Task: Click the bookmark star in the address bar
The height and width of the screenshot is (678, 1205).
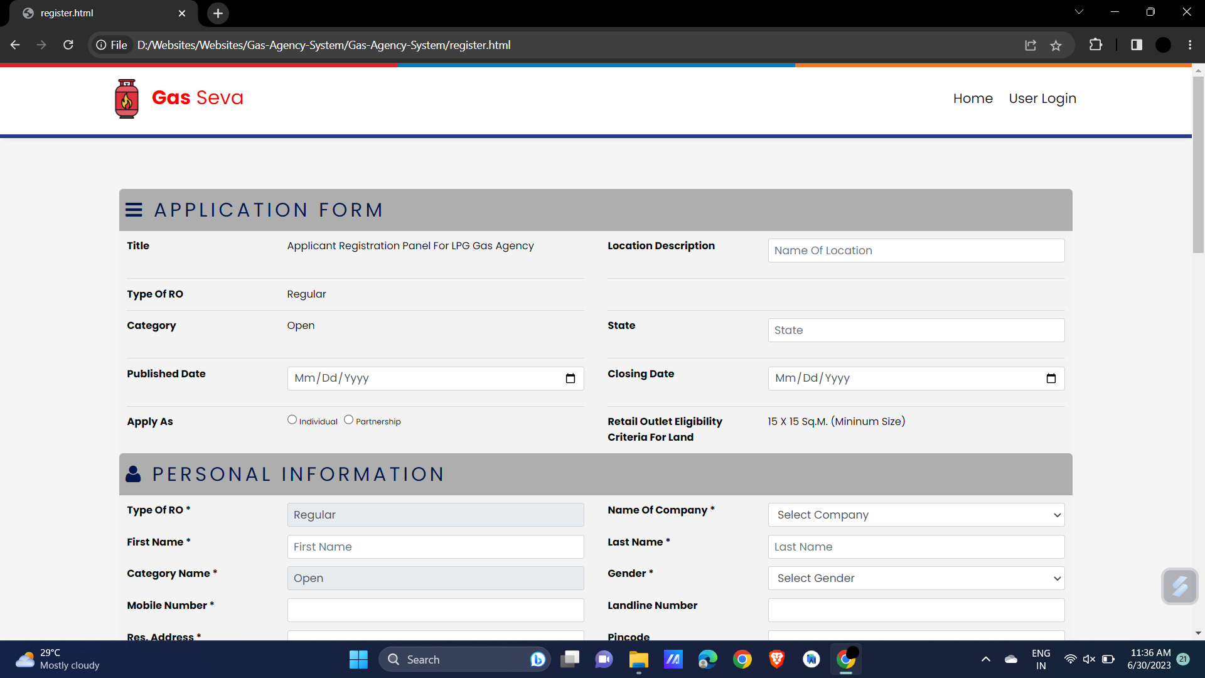Action: 1057,45
